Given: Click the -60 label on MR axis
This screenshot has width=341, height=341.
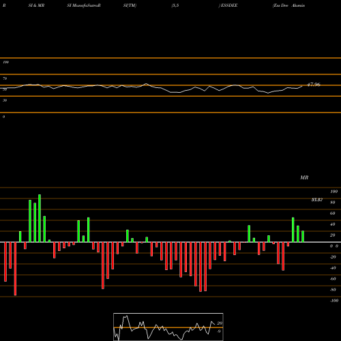Looking at the screenshot, I should [333, 279].
